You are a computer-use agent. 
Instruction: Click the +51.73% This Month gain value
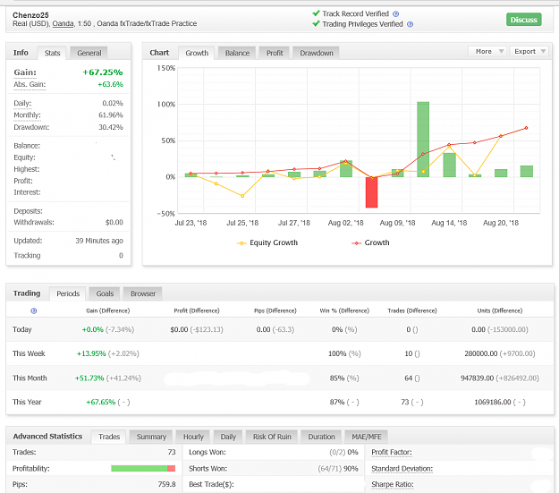pyautogui.click(x=89, y=378)
